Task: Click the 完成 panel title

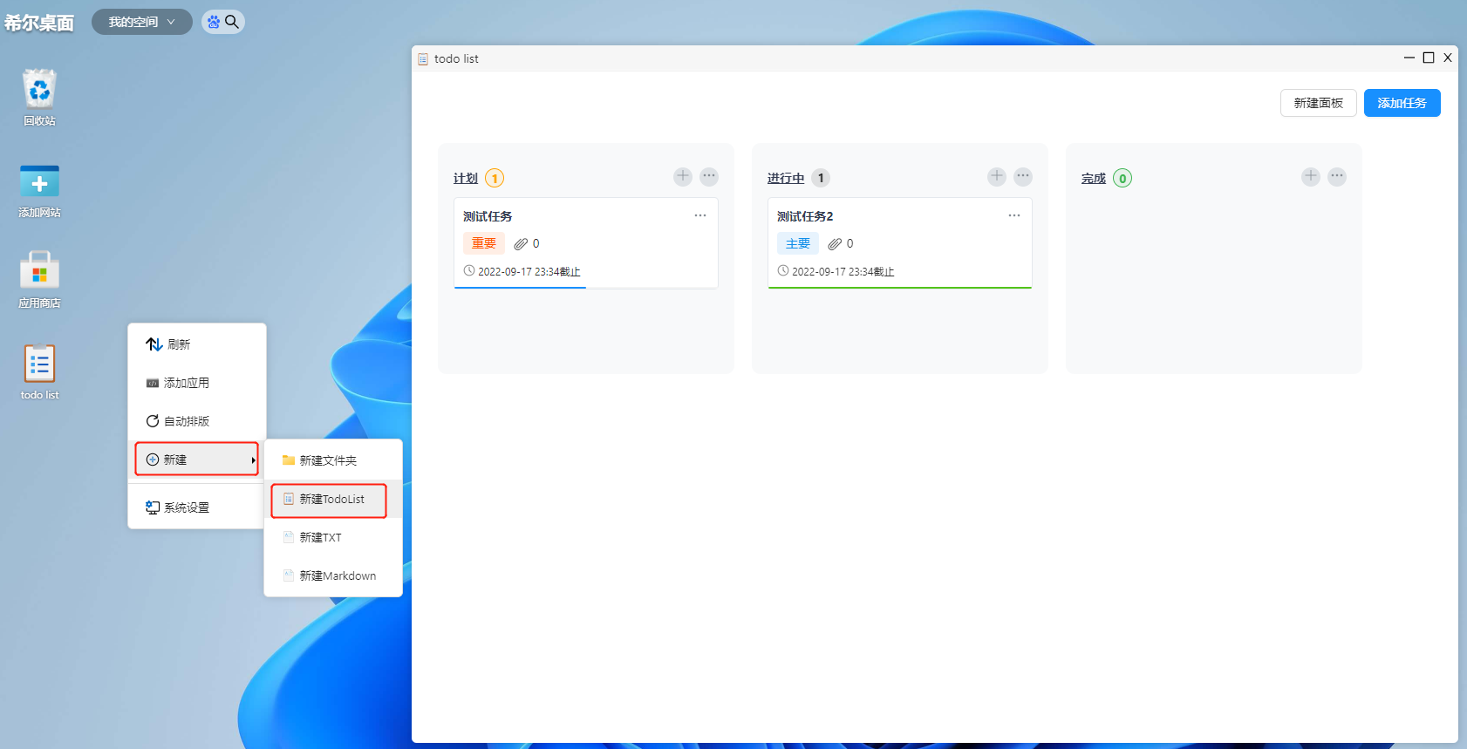Action: (x=1094, y=178)
